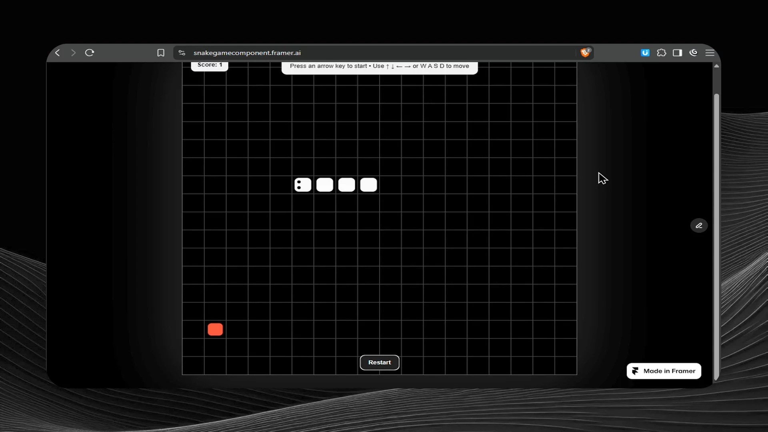
Task: Open the extensions puzzle piece icon
Action: (x=662, y=53)
